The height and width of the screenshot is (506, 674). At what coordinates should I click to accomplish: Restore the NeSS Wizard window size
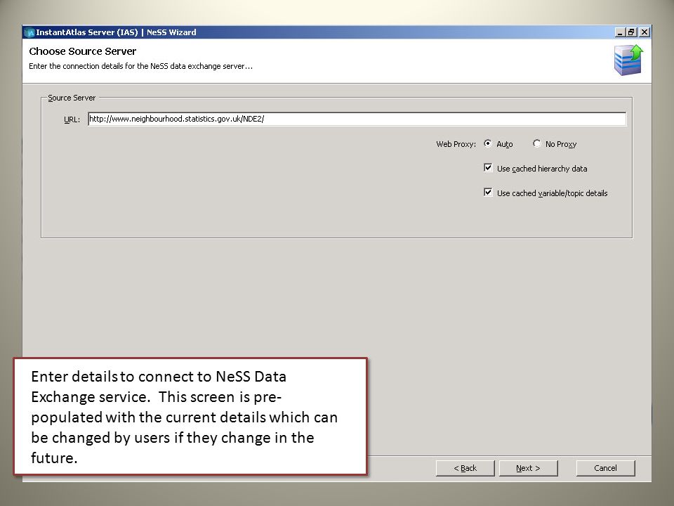(x=631, y=32)
